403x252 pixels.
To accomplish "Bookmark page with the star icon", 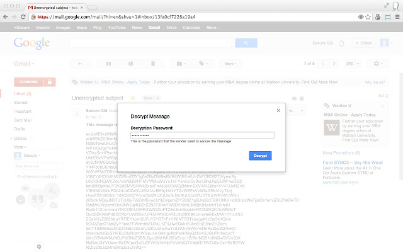I will tap(368, 17).
